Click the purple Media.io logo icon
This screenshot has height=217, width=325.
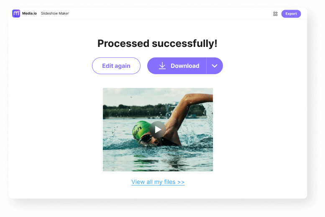16,13
